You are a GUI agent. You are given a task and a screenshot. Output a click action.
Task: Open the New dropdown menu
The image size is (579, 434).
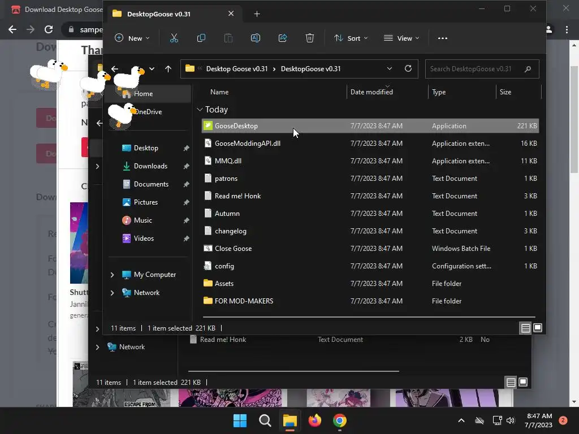click(x=132, y=38)
